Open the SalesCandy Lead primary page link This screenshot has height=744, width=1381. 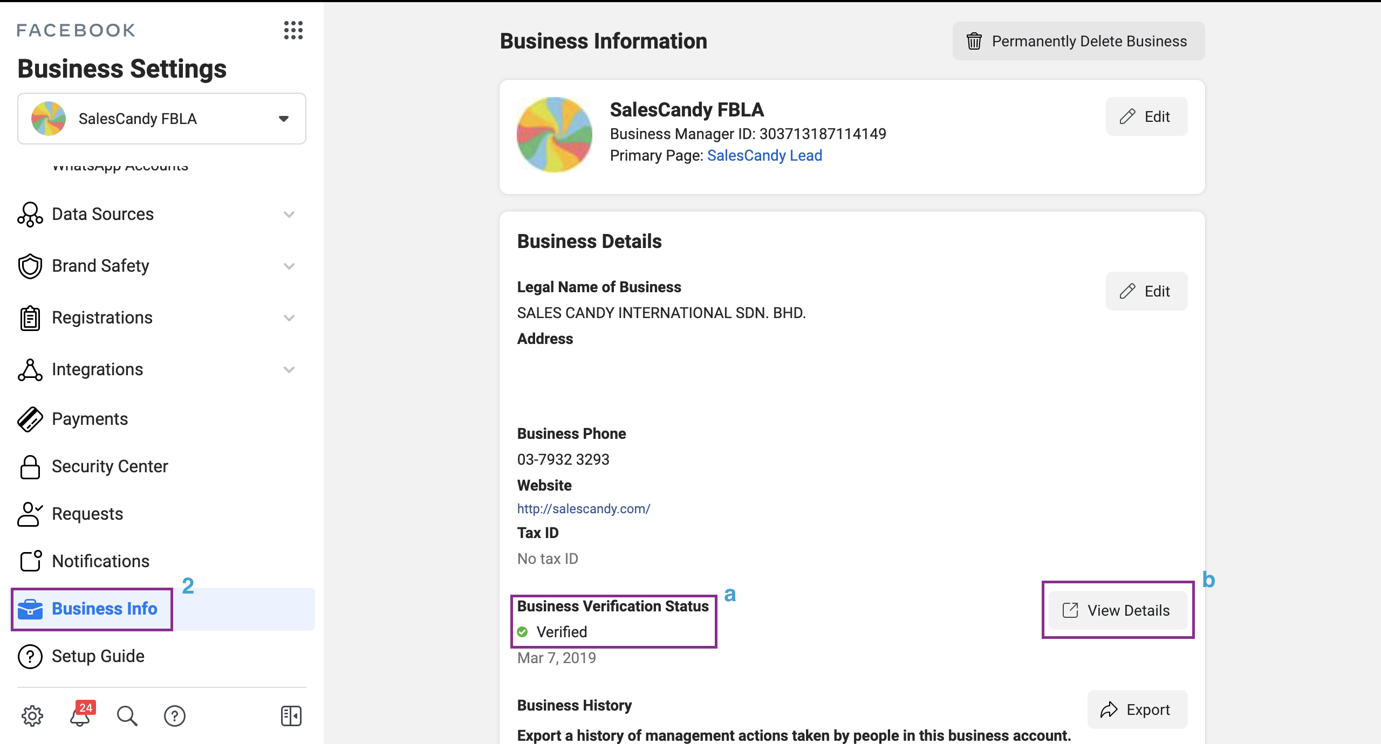pyautogui.click(x=764, y=155)
